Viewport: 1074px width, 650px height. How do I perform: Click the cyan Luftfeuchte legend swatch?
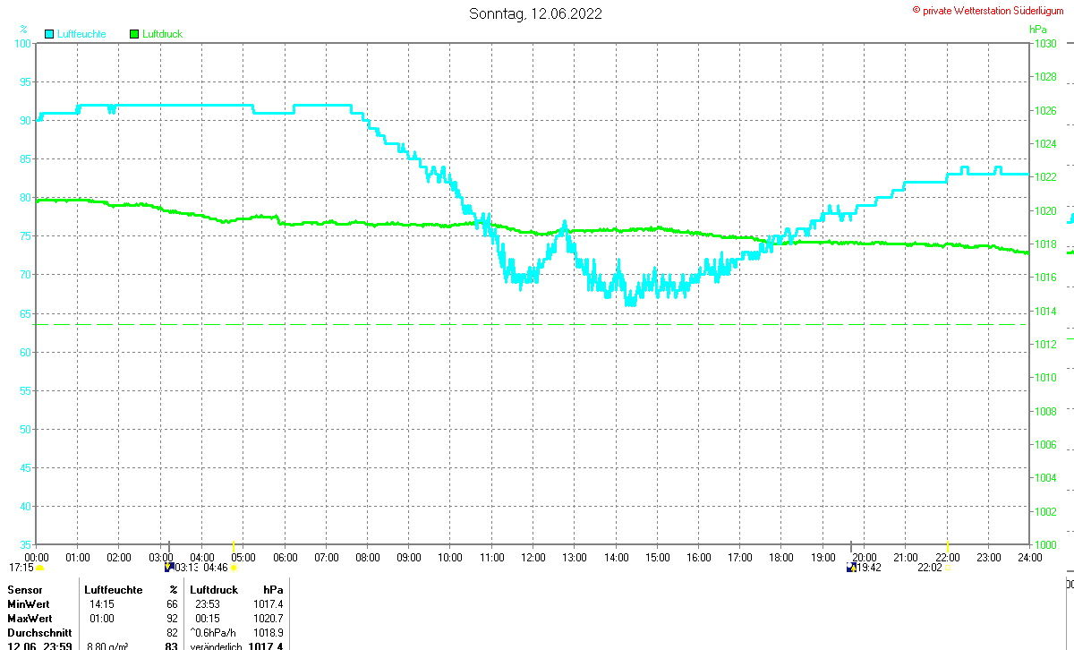pos(48,34)
